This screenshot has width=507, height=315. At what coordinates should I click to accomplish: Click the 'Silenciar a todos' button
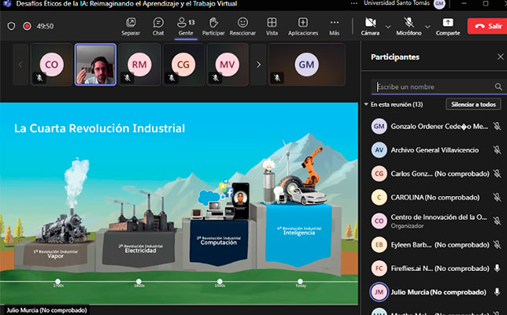472,105
